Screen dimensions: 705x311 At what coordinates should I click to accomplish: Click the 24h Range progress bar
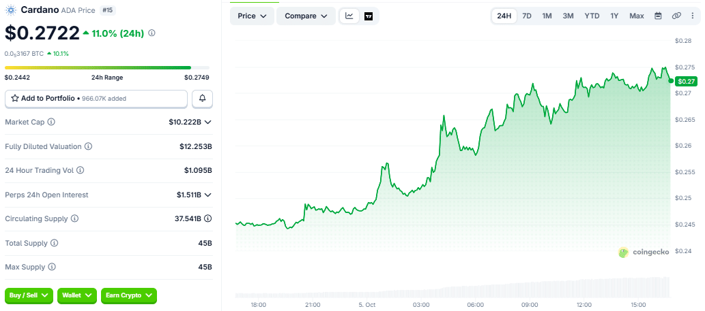pos(107,67)
